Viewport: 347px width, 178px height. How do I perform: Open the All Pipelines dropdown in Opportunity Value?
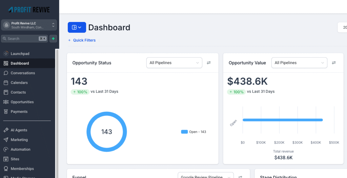pyautogui.click(x=299, y=63)
